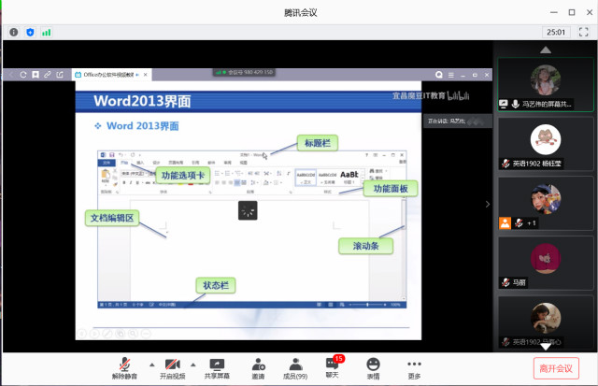Viewport: 598px width, 386px height.
Task: Close the Office办公软件视频教程 browser tab
Action: pos(146,75)
